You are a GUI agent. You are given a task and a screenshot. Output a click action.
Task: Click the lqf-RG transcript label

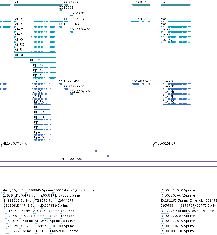(19, 45)
